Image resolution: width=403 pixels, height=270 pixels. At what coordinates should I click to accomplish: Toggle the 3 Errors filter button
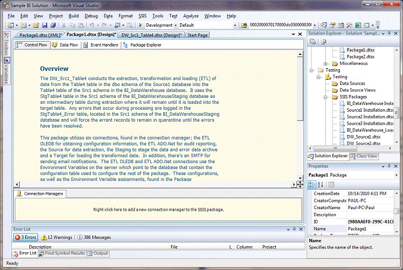pyautogui.click(x=25, y=237)
